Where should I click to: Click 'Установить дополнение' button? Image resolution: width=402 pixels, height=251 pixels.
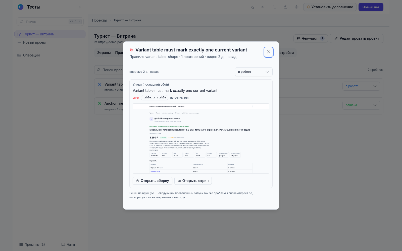click(330, 7)
